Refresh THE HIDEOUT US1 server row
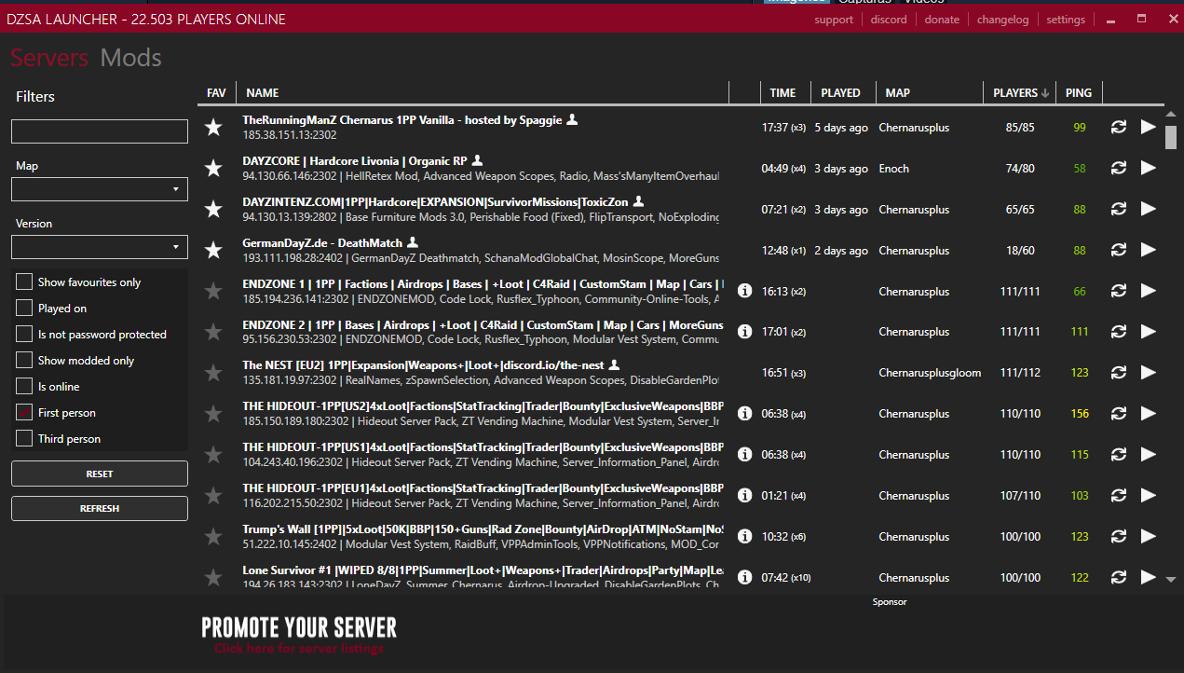This screenshot has width=1184, height=673. point(1119,455)
